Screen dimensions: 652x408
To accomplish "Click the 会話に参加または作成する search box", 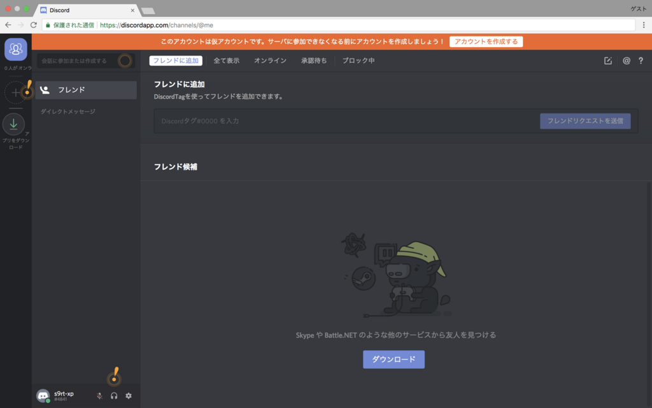I will tap(86, 61).
